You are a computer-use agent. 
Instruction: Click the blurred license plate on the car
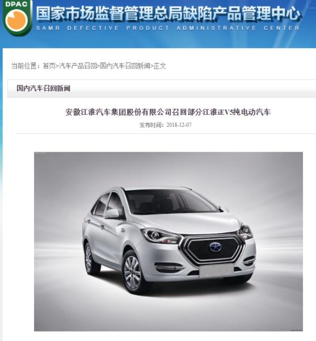(x=216, y=271)
